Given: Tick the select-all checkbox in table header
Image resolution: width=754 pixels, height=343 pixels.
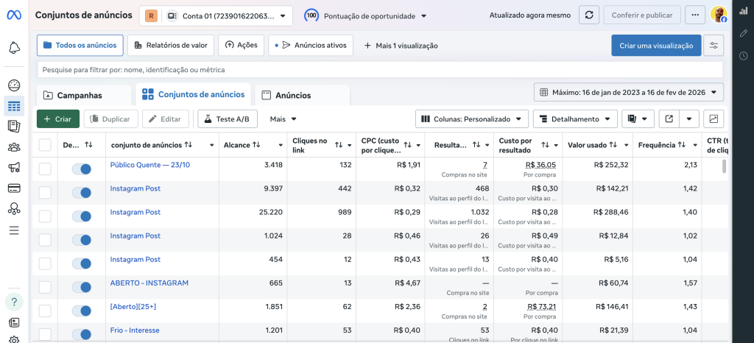Looking at the screenshot, I should [x=45, y=145].
